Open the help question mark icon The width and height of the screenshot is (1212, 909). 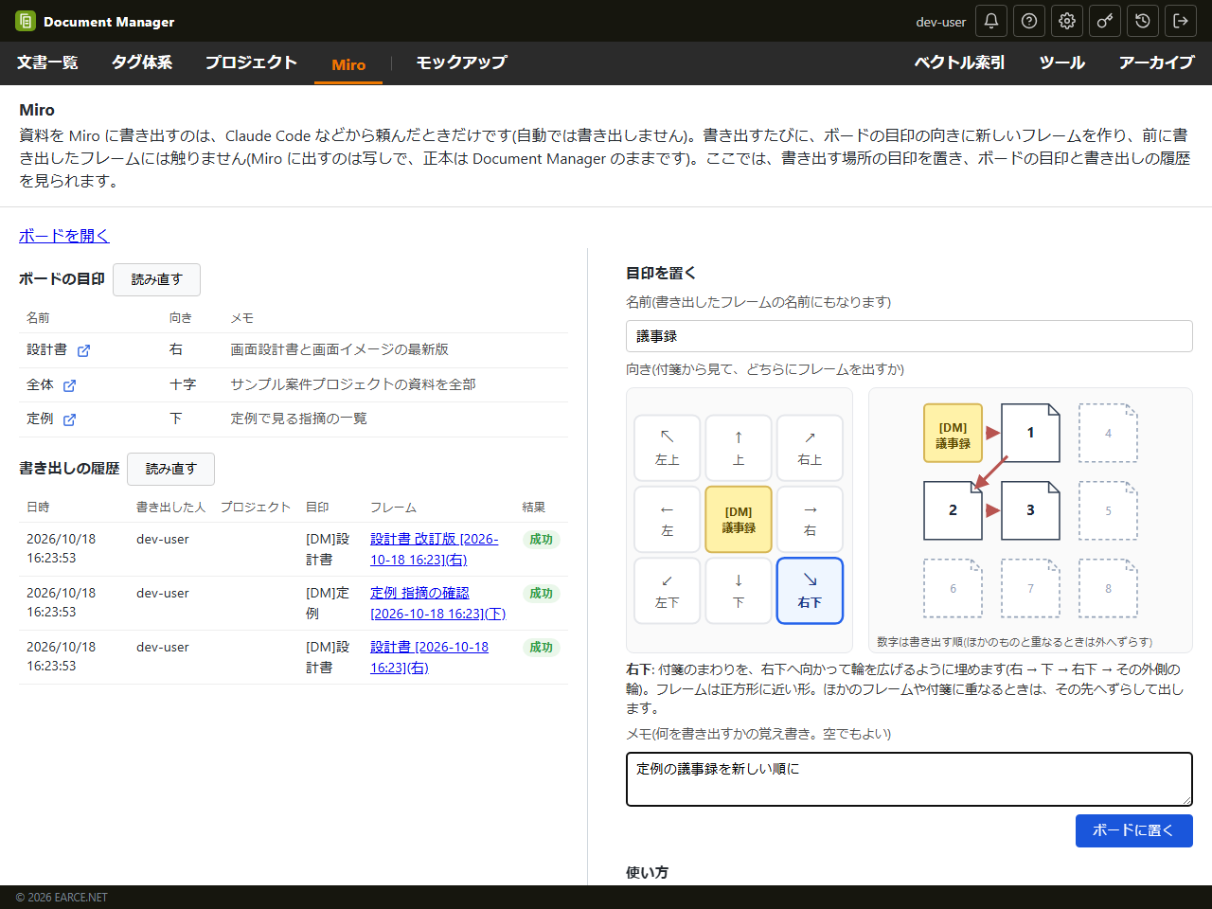[x=1029, y=21]
